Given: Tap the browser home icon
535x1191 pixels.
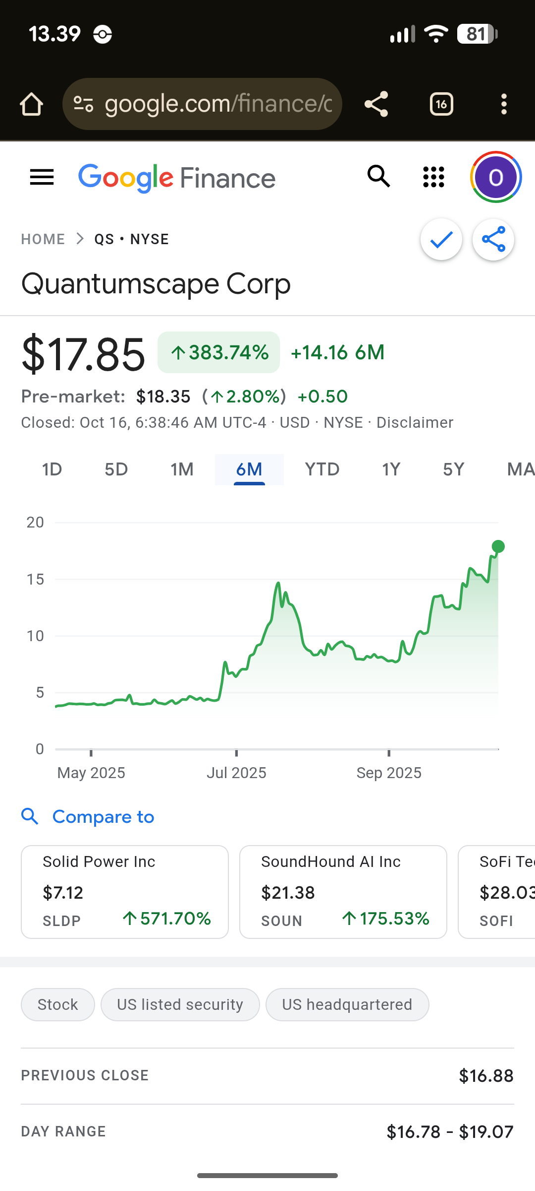Looking at the screenshot, I should click(x=31, y=104).
